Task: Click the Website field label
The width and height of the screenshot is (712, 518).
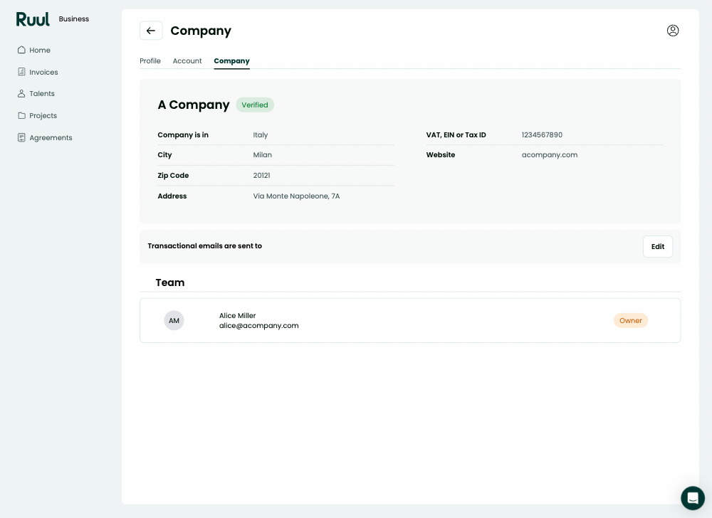Action: click(x=441, y=154)
